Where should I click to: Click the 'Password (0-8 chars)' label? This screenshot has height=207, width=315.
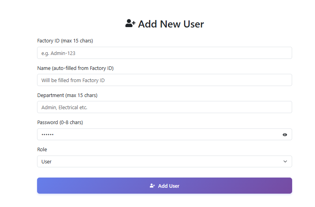60,122
